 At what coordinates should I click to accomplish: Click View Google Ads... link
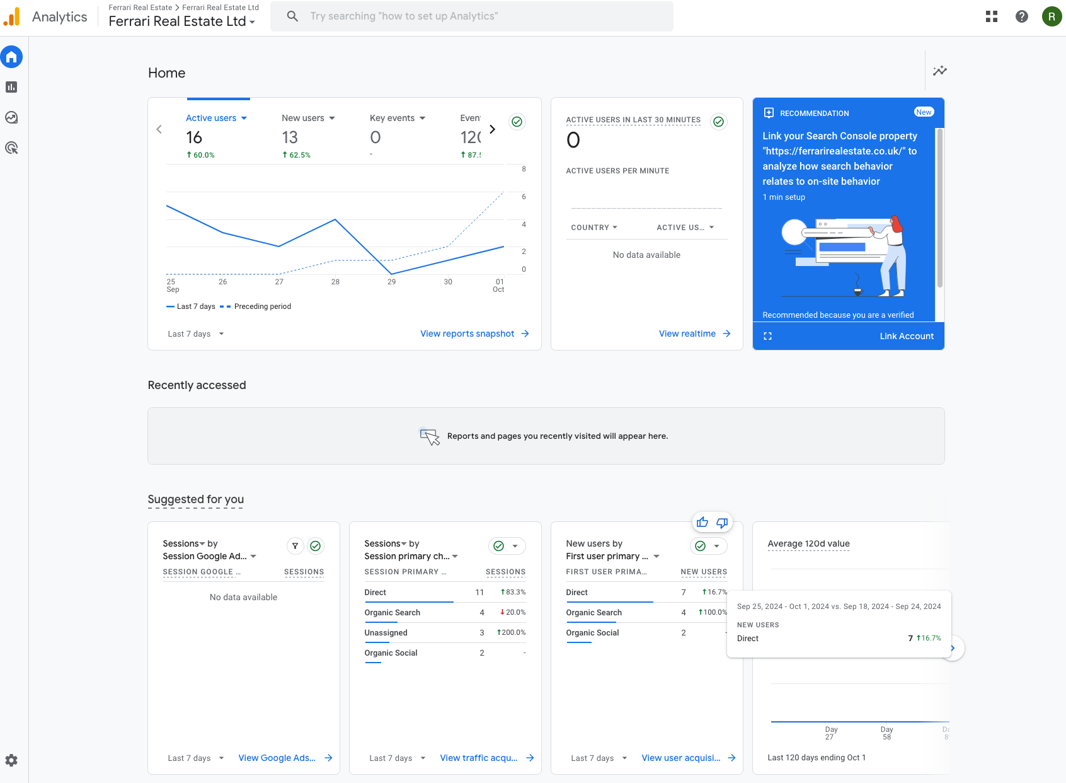click(x=285, y=758)
